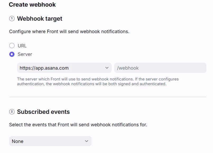213x153 pixels.
Task: Click the server authentication help text
Action: pos(98,82)
